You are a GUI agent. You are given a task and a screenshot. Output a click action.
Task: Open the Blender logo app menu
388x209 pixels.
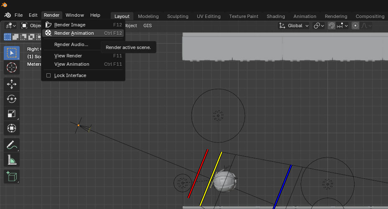tap(8, 15)
